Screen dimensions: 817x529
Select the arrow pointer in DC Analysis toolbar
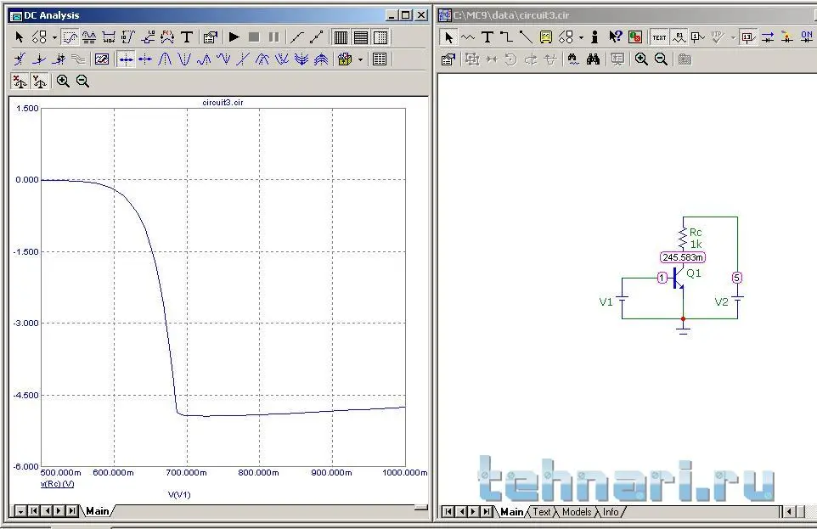click(x=20, y=37)
